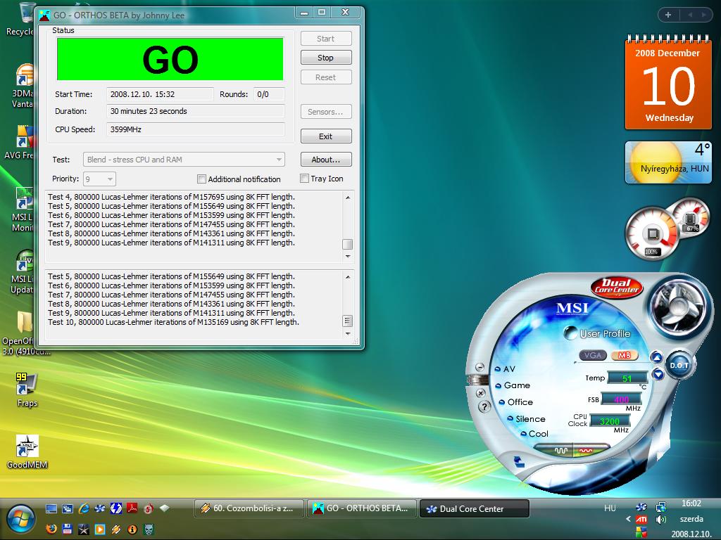Viewport: 721px width, 540px height.
Task: Enable the Additional notification checkbox
Action: coord(201,179)
